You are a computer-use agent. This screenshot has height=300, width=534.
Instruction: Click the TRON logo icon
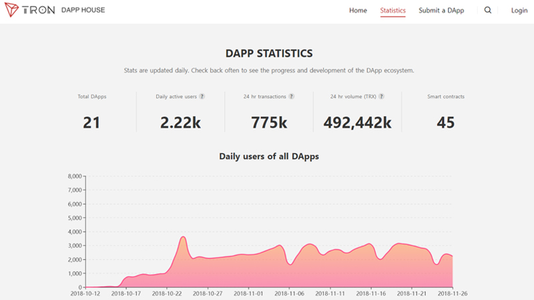(x=11, y=9)
